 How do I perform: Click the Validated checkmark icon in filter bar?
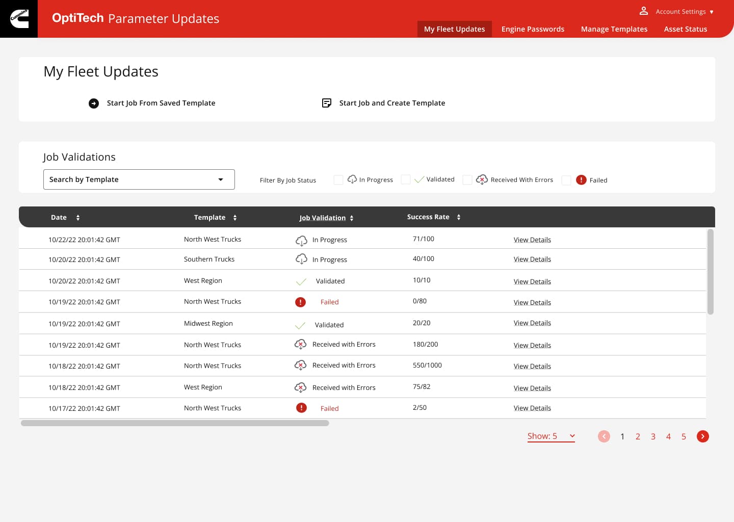420,179
